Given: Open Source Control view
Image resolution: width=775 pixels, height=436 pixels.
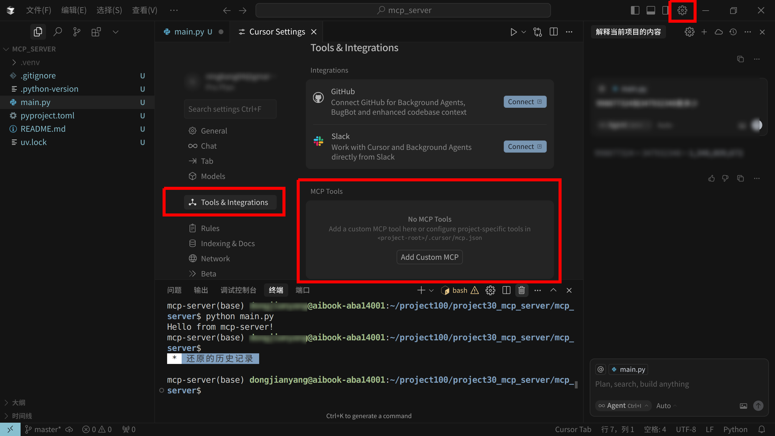Looking at the screenshot, I should click(x=77, y=32).
